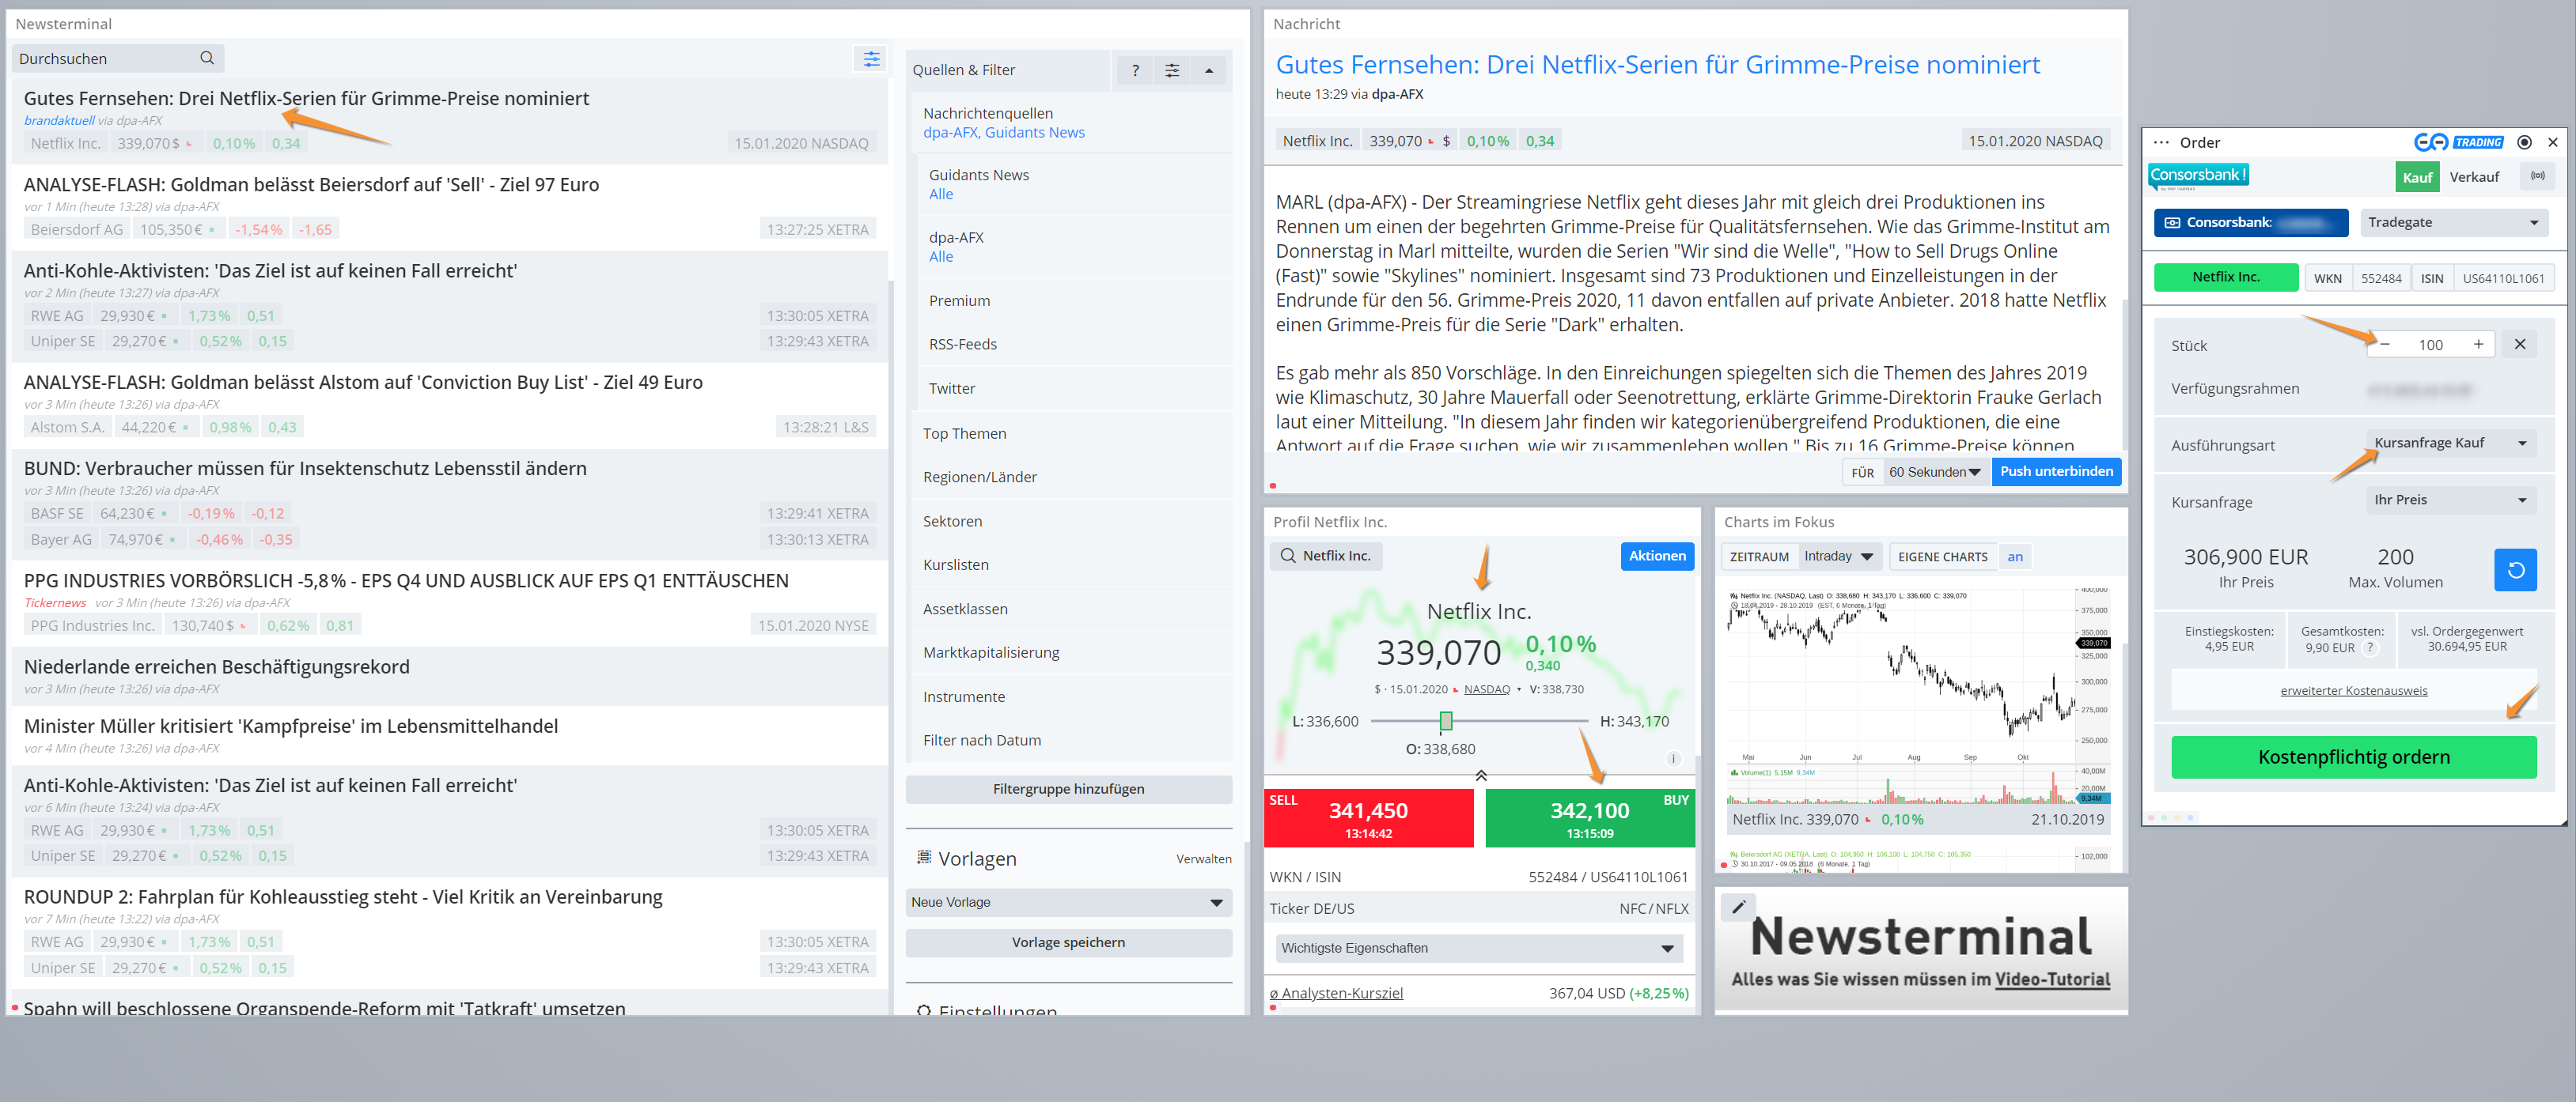Viewport: 2576px width, 1102px height.
Task: Open the PPG INDUSTRIES VORBÖRSLICH headline
Action: (406, 580)
